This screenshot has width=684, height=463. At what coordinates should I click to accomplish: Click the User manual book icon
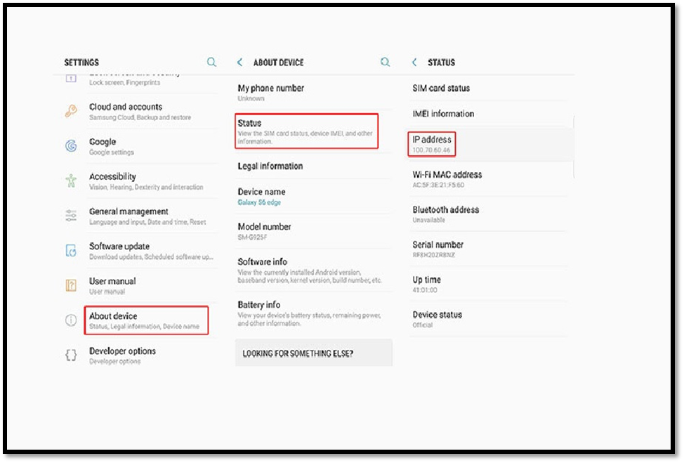coord(71,285)
